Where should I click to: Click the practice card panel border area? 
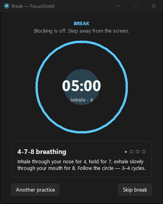coord(81,141)
